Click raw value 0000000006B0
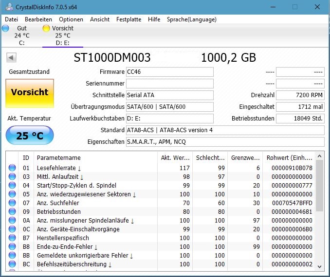Screen dimensions: 330x277 [292, 229]
